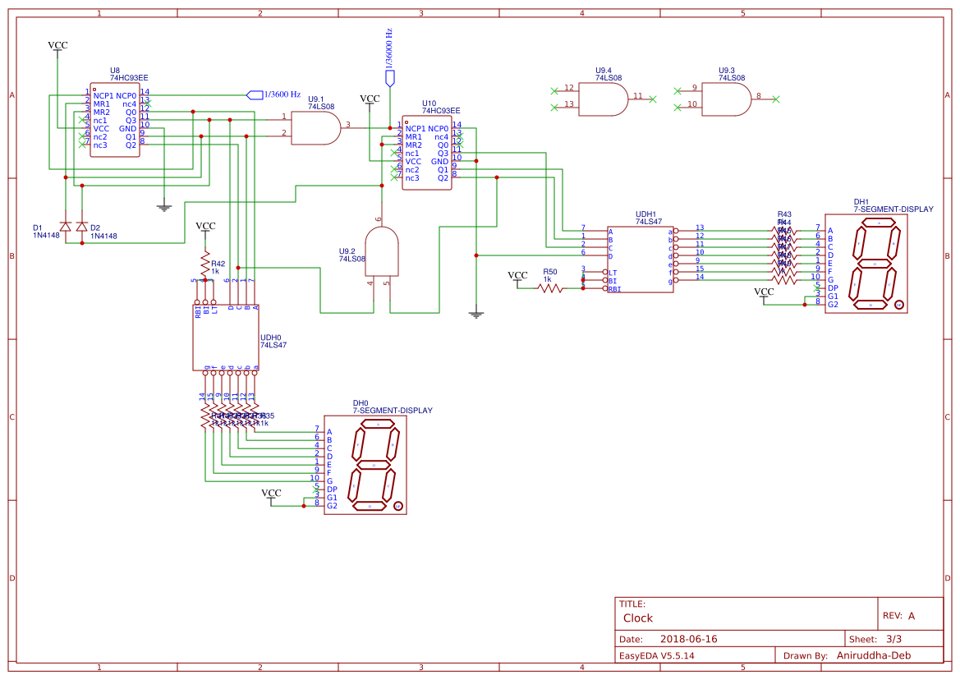
Task: Click the no-connect cross on nc1 pin
Action: (x=83, y=120)
